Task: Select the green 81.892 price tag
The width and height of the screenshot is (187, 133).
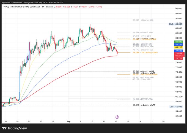Action: tap(178, 42)
